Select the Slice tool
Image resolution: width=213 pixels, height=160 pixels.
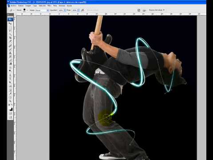(x=10, y=42)
